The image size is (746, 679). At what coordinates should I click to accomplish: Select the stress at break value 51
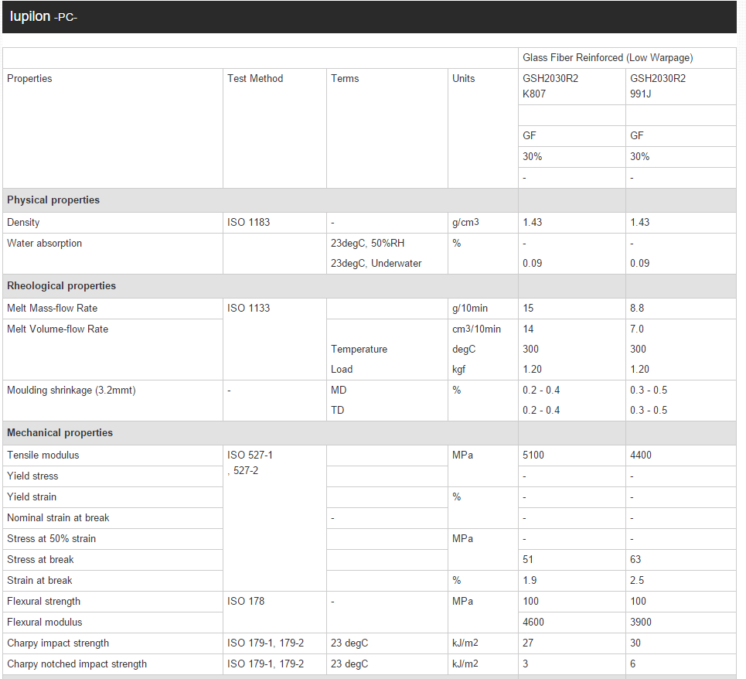coord(528,559)
